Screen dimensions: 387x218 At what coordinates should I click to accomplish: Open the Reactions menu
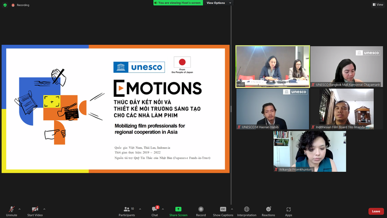268,210
